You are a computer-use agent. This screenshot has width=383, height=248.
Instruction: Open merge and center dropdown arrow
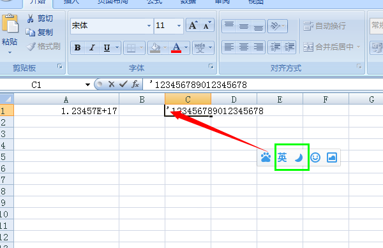coord(358,47)
